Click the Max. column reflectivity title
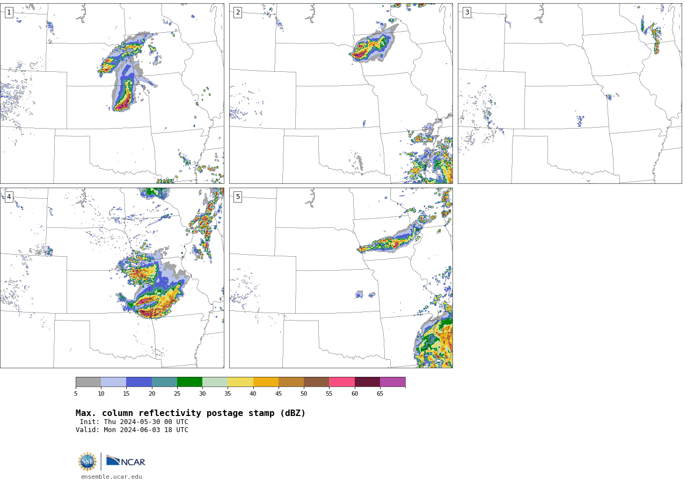The height and width of the screenshot is (483, 687). (x=191, y=413)
